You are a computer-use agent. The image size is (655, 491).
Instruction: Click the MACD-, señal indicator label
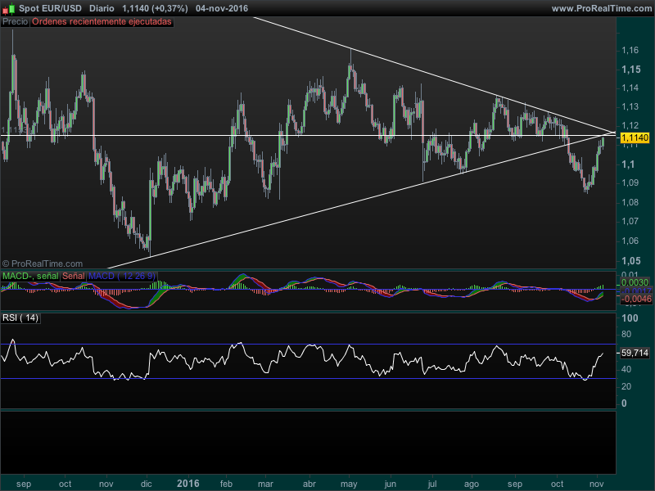29,277
